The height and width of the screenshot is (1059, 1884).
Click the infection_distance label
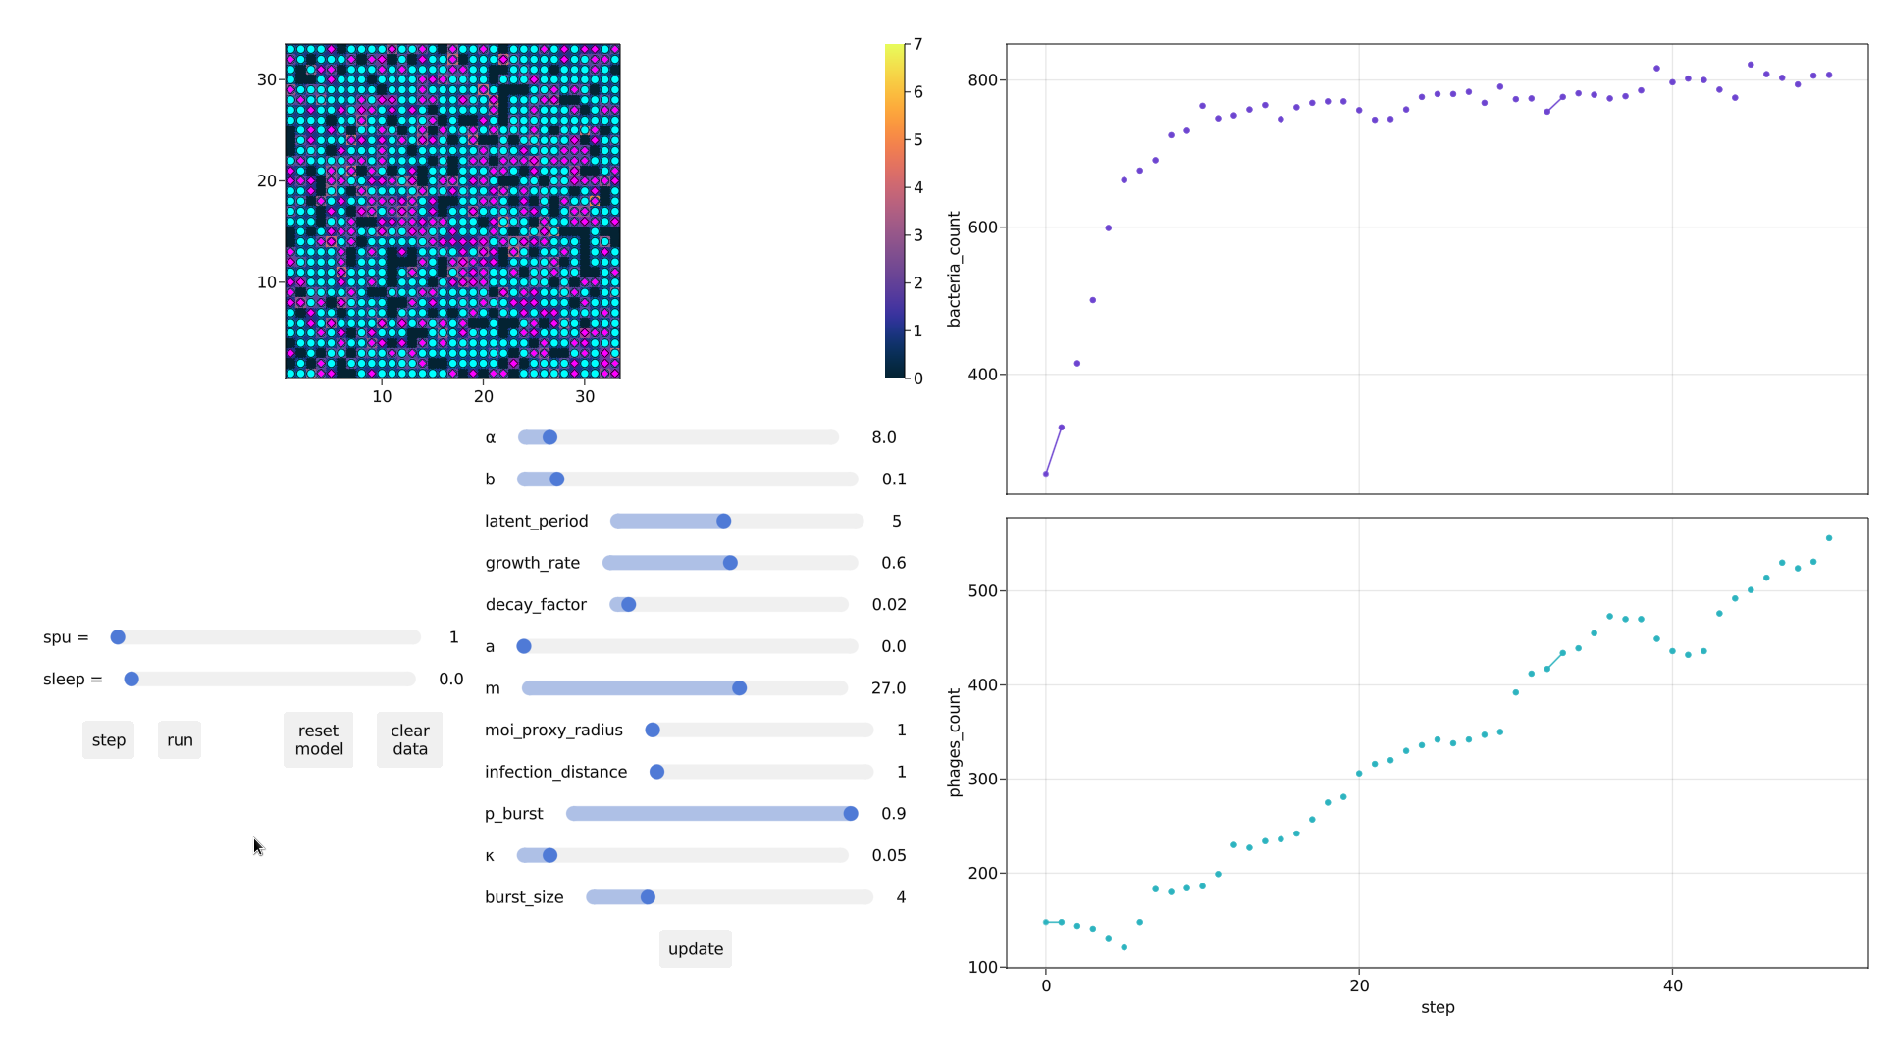point(555,772)
